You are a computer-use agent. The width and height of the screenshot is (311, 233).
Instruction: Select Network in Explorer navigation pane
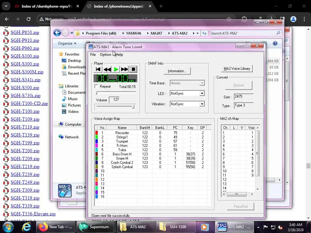pyautogui.click(x=72, y=137)
